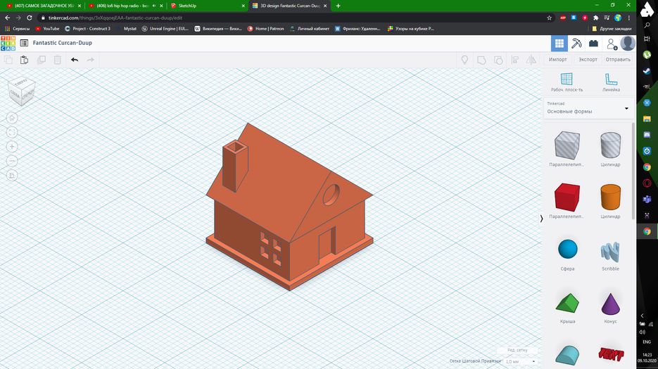658x369 pixels.
Task: Click the Импорт button
Action: coord(558,60)
